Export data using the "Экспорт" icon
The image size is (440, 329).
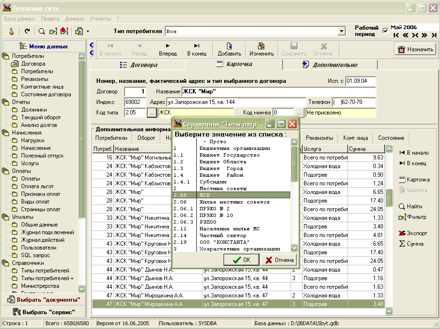403,233
